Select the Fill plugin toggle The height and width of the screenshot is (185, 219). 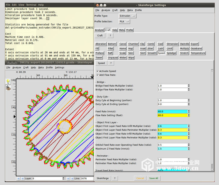[97, 49]
